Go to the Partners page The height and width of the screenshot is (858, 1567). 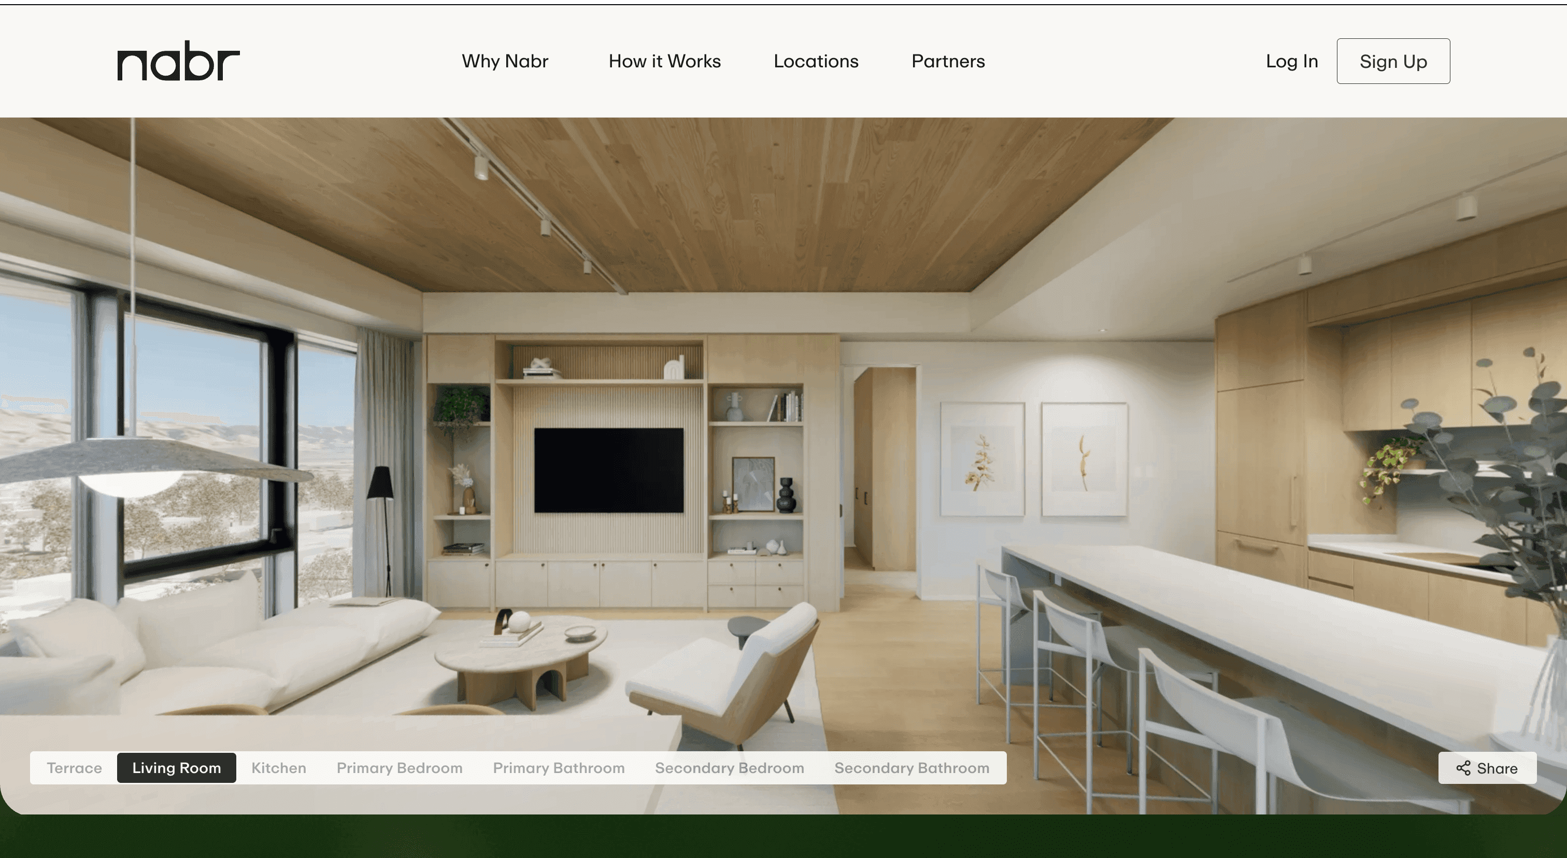click(x=948, y=61)
